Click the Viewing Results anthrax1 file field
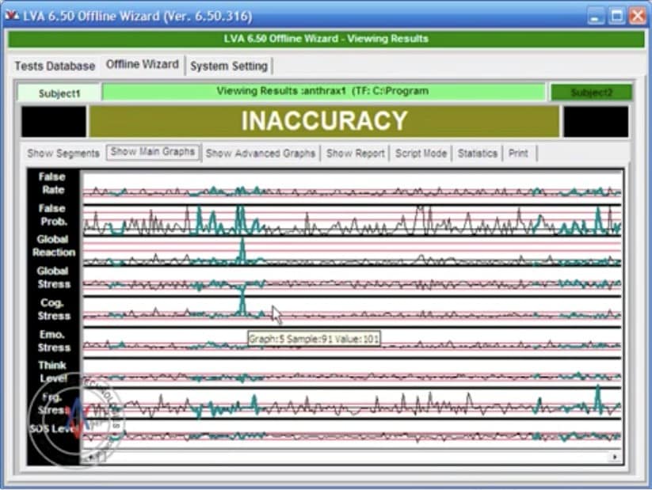 pyautogui.click(x=323, y=92)
